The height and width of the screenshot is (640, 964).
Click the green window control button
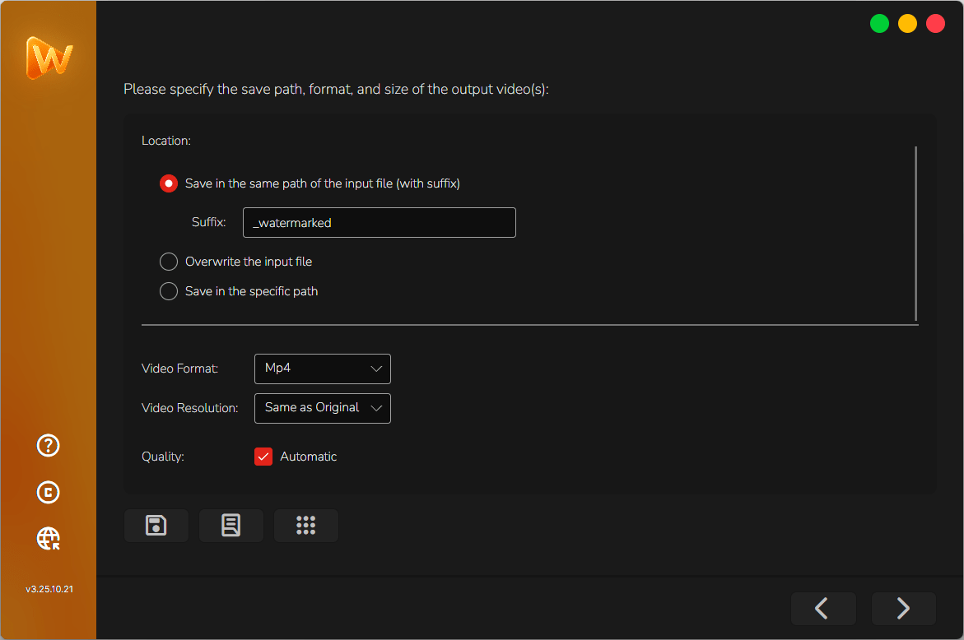point(879,24)
